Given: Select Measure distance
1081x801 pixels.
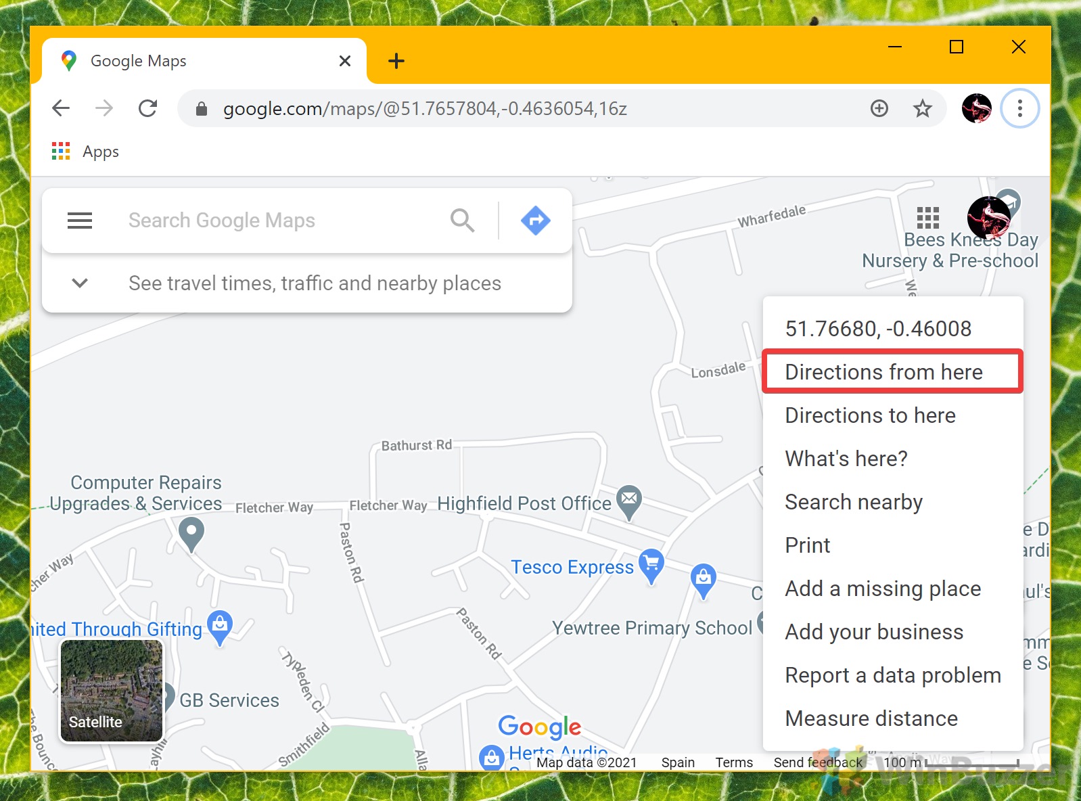Looking at the screenshot, I should coord(892,718).
